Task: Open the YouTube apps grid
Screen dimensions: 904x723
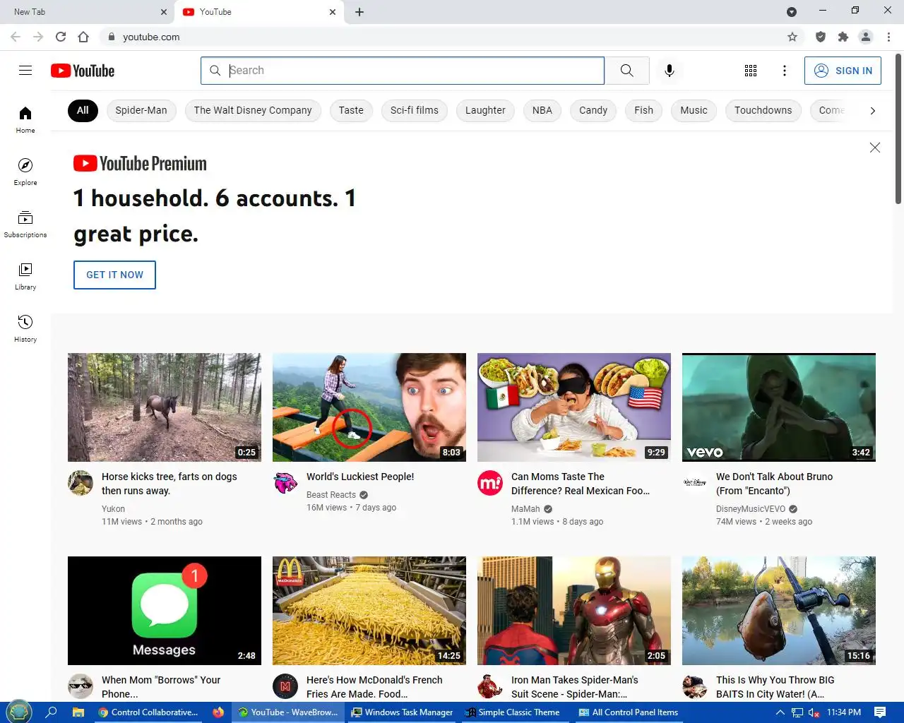Action: click(x=751, y=71)
